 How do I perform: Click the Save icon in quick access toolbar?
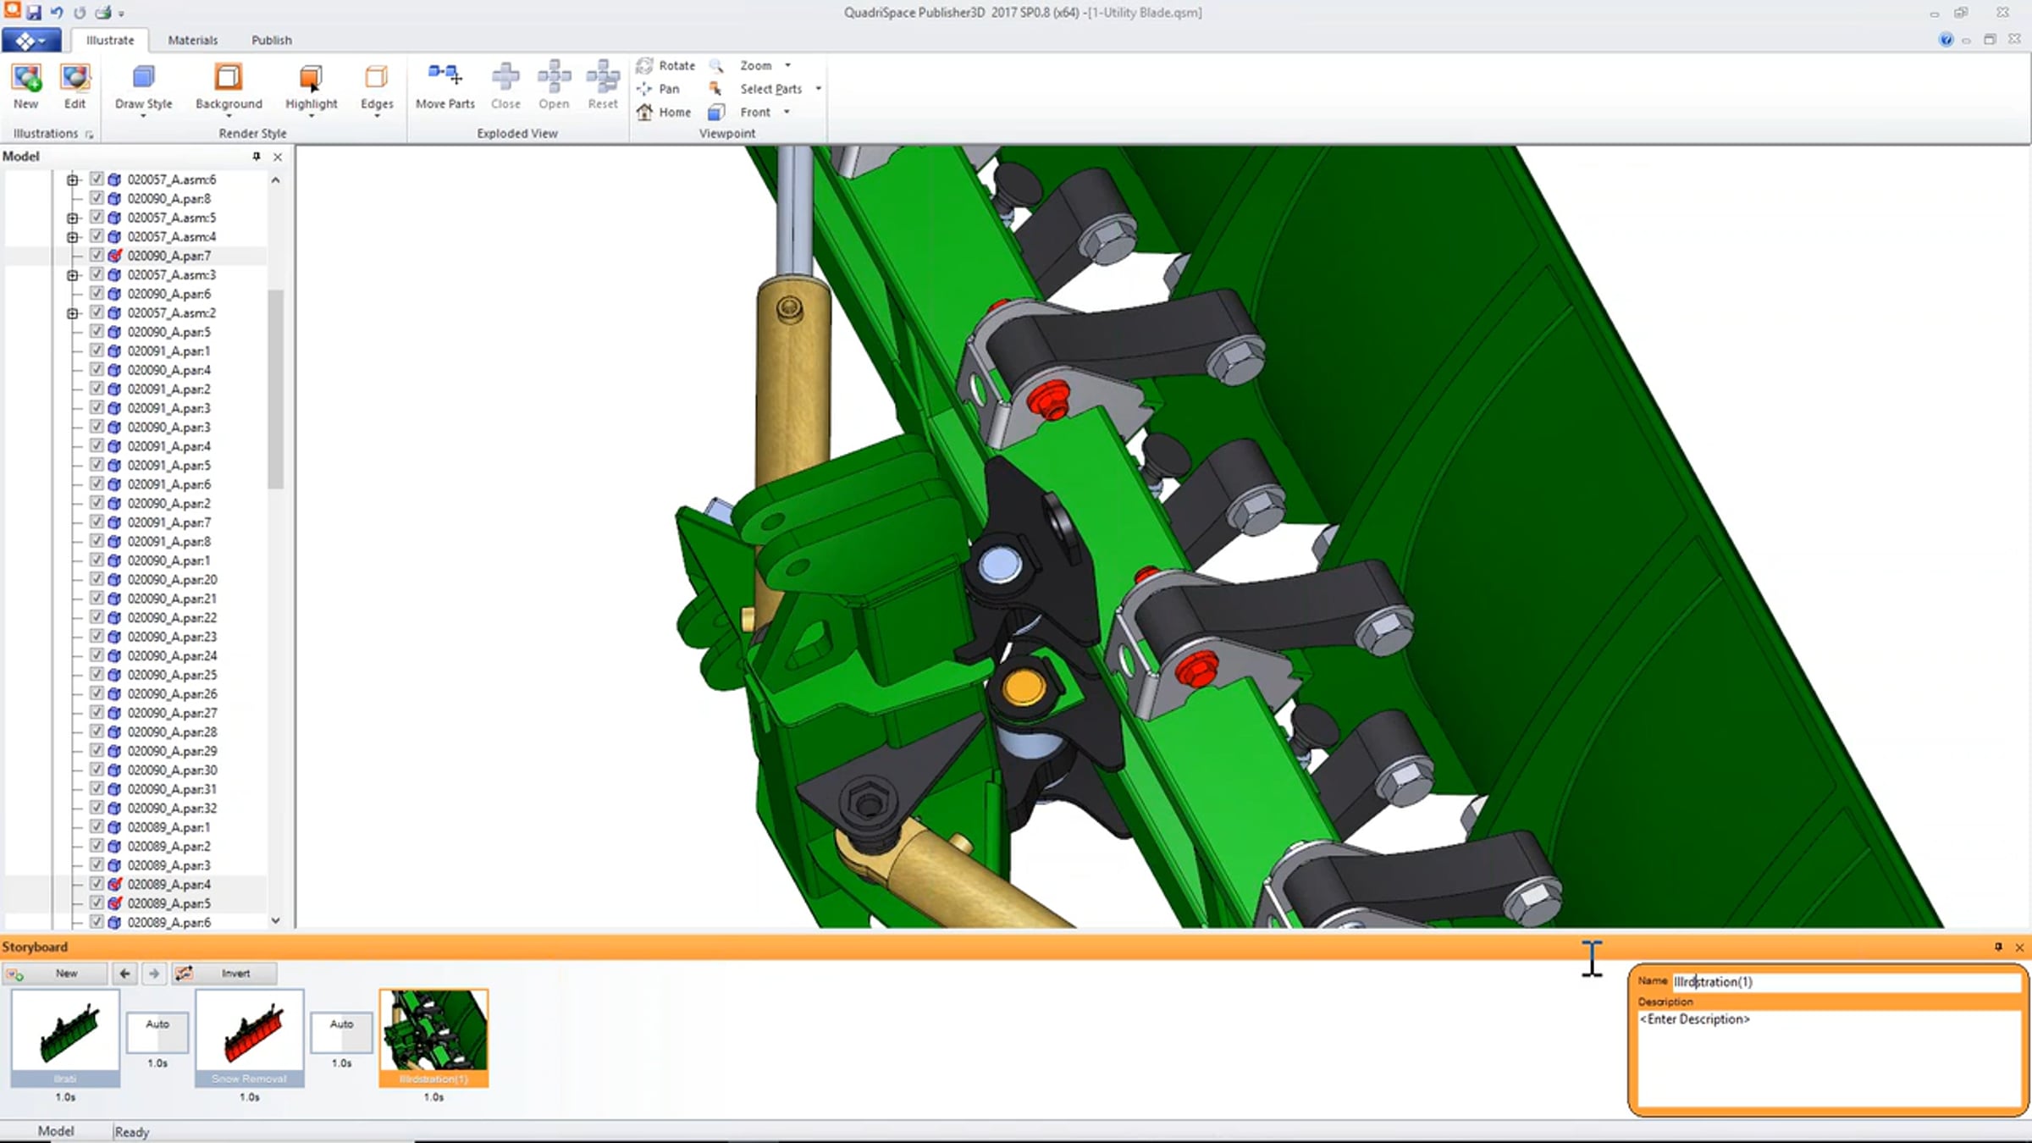(x=34, y=13)
